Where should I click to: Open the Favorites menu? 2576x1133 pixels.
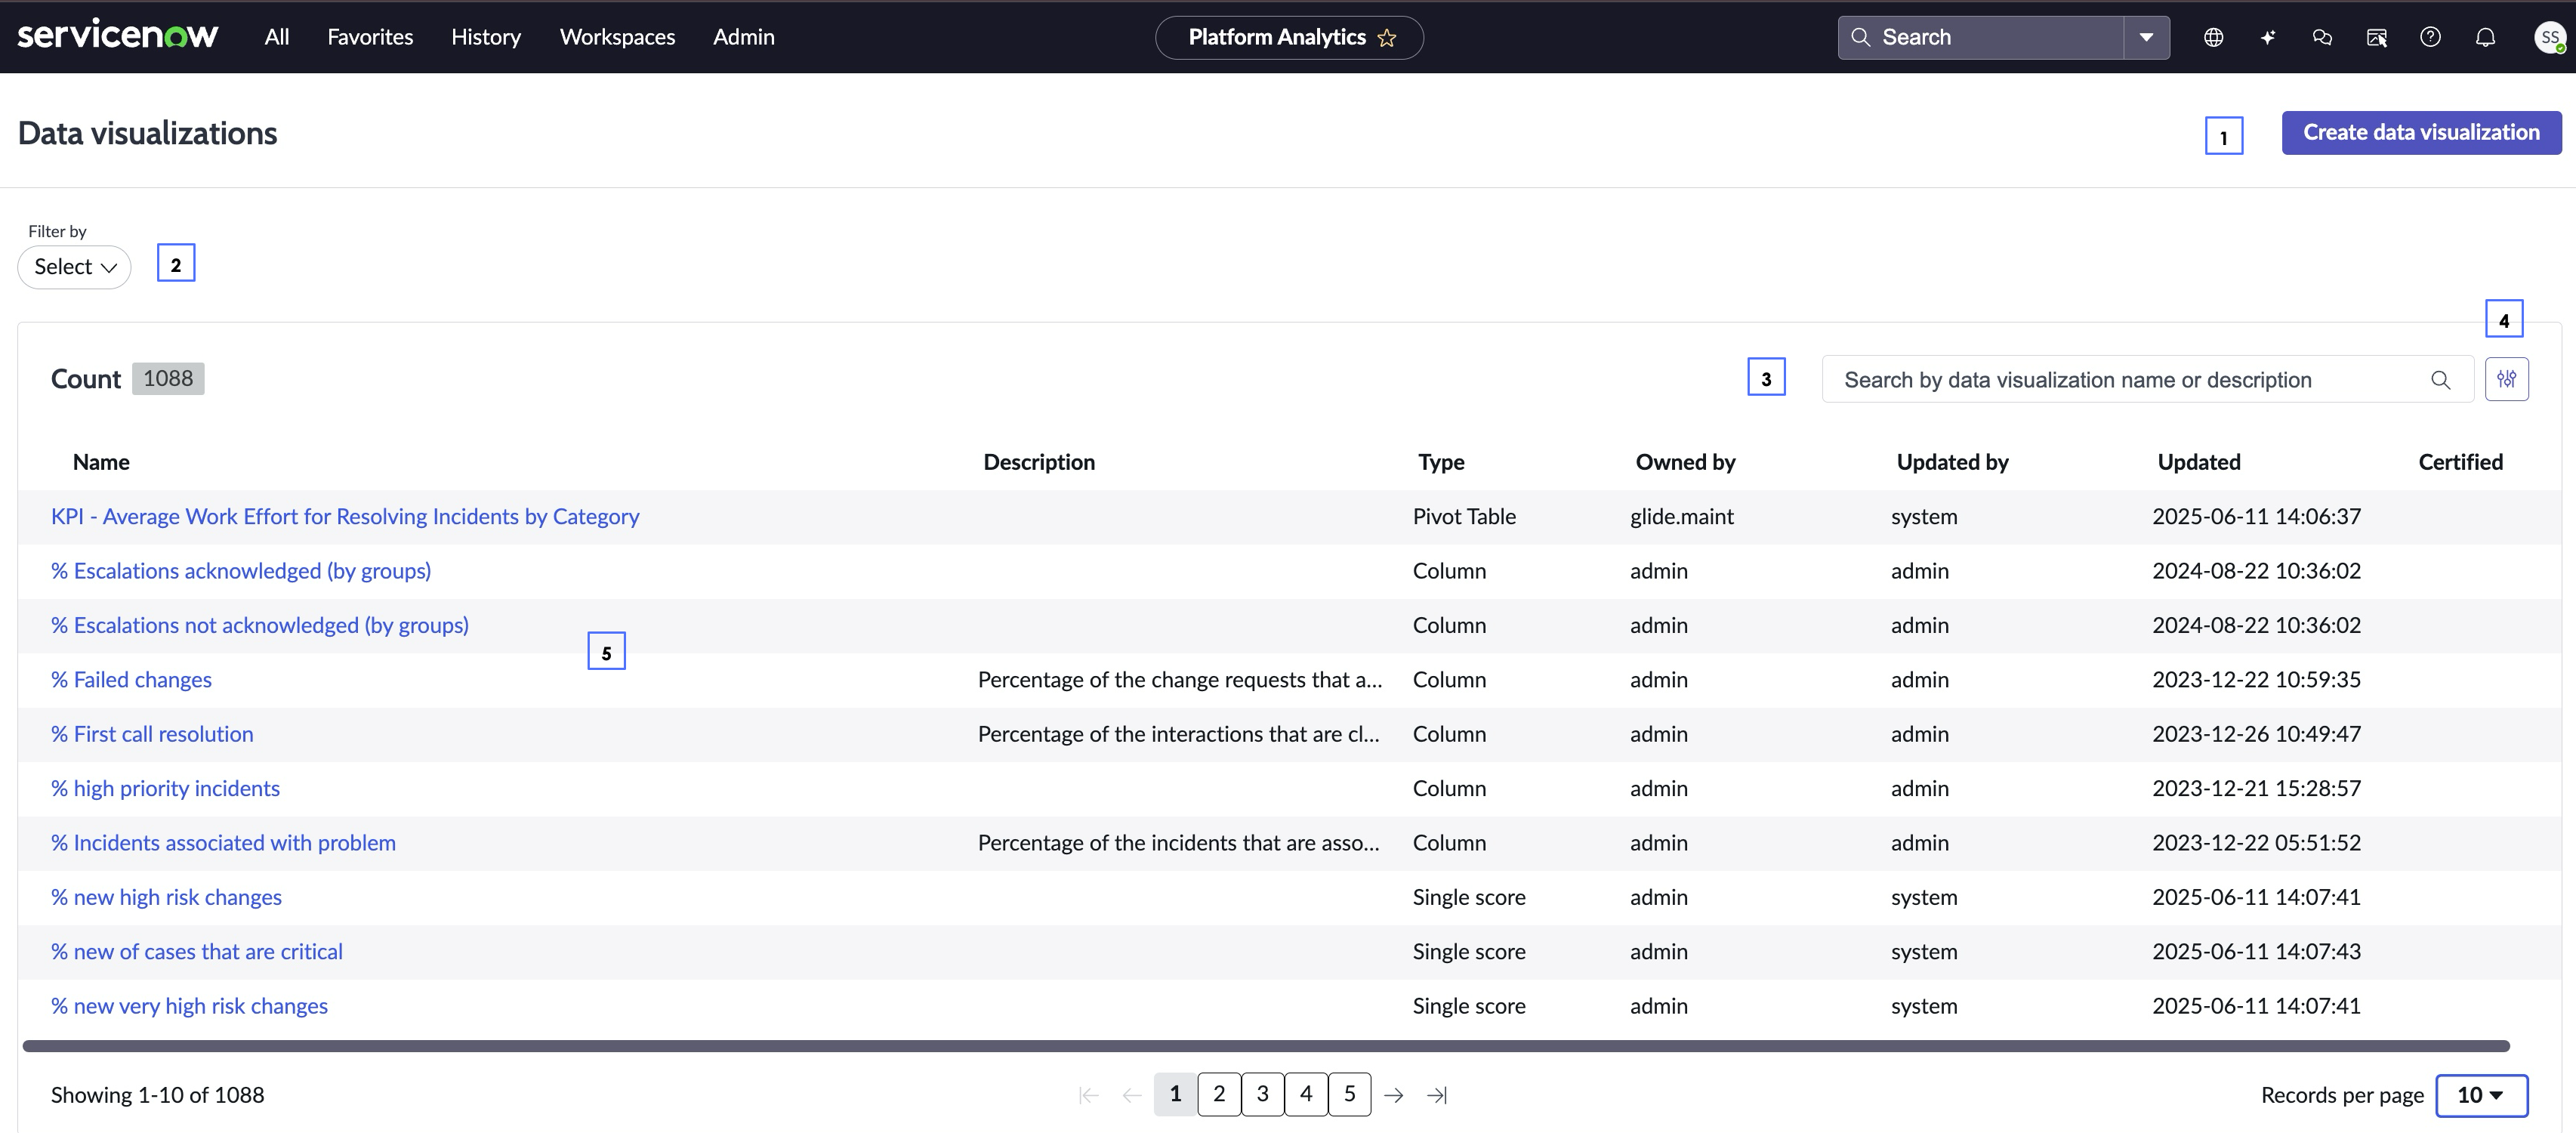[370, 37]
